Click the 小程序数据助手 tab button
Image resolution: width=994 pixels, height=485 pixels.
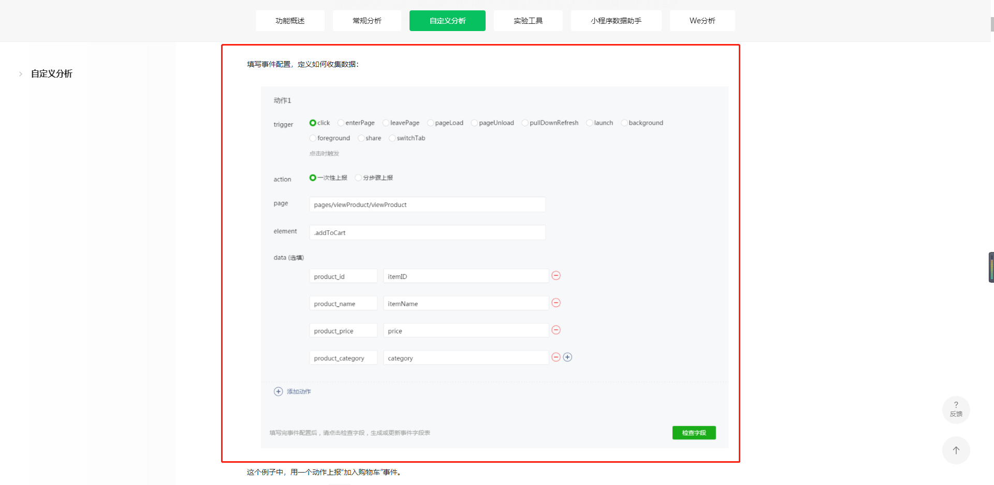click(x=616, y=21)
